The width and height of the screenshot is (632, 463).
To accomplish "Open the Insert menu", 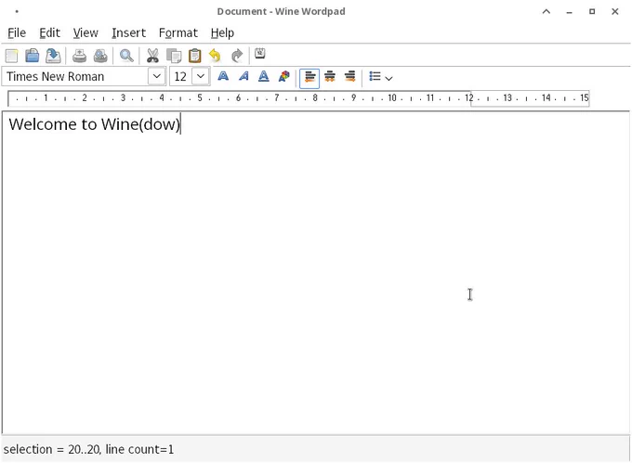I will (x=128, y=32).
